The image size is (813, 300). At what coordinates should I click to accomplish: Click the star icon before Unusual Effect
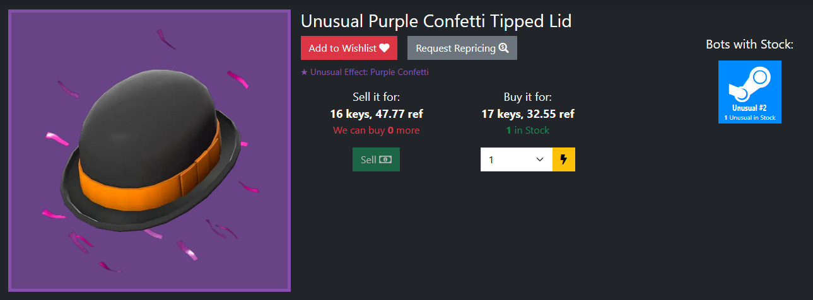[305, 72]
